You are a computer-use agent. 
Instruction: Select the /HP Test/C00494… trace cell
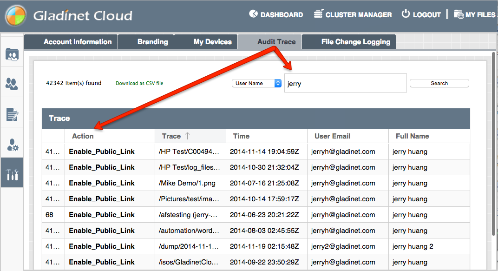click(190, 152)
